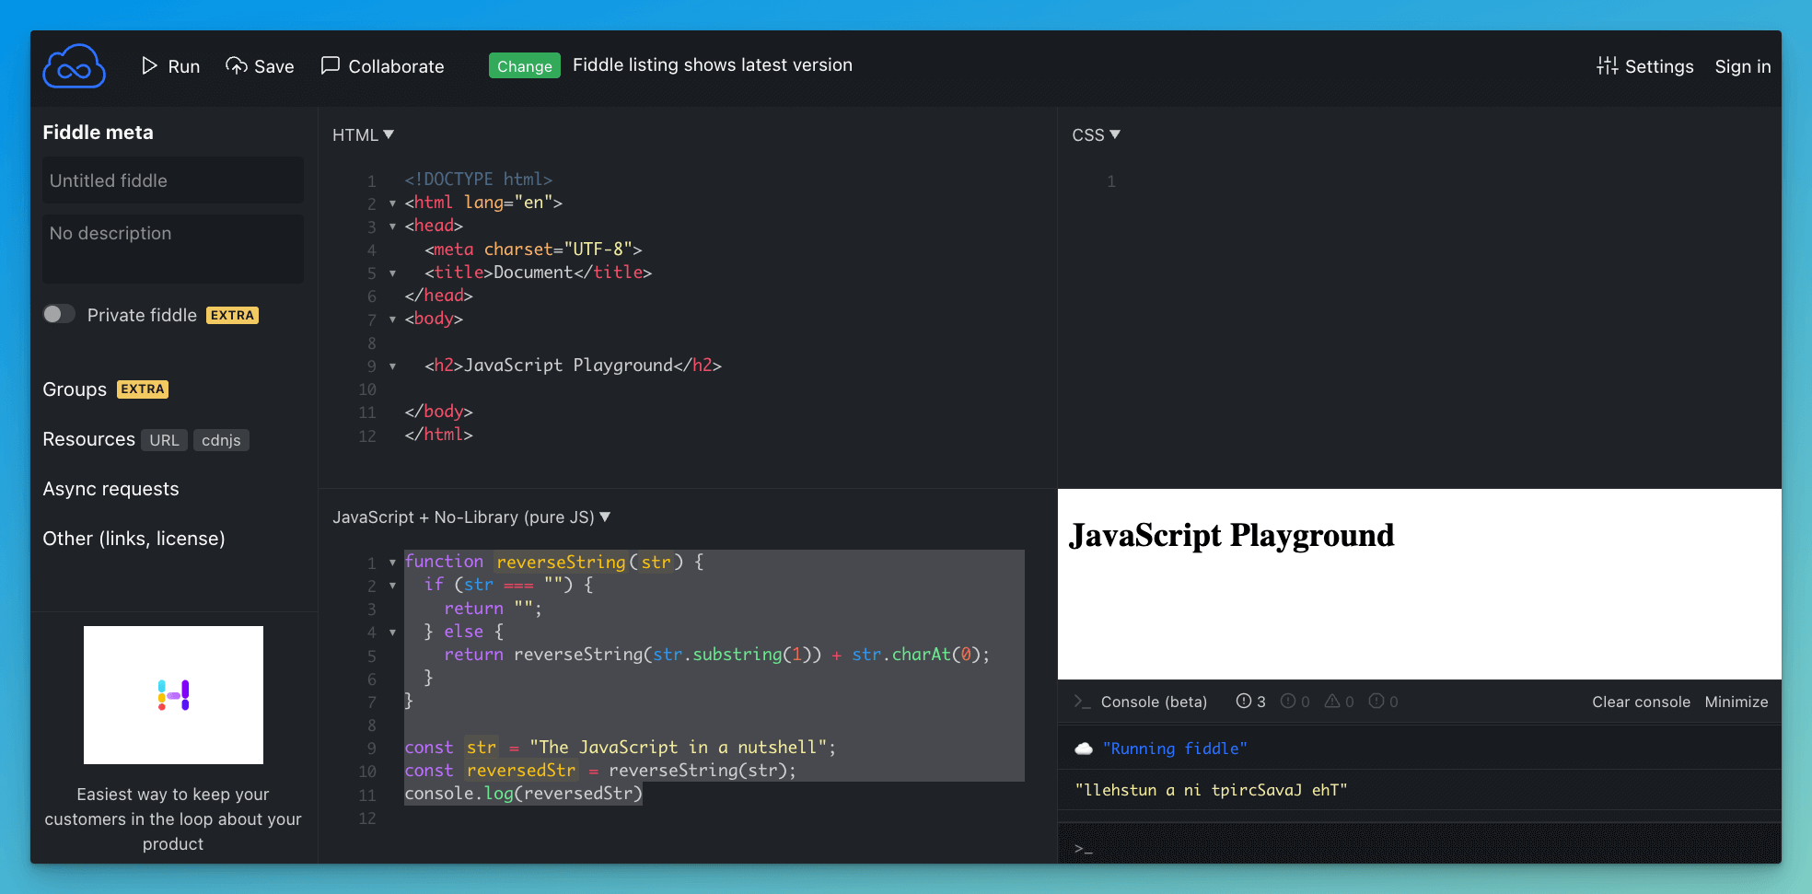Click the Save cloud icon
The height and width of the screenshot is (894, 1812).
click(236, 65)
